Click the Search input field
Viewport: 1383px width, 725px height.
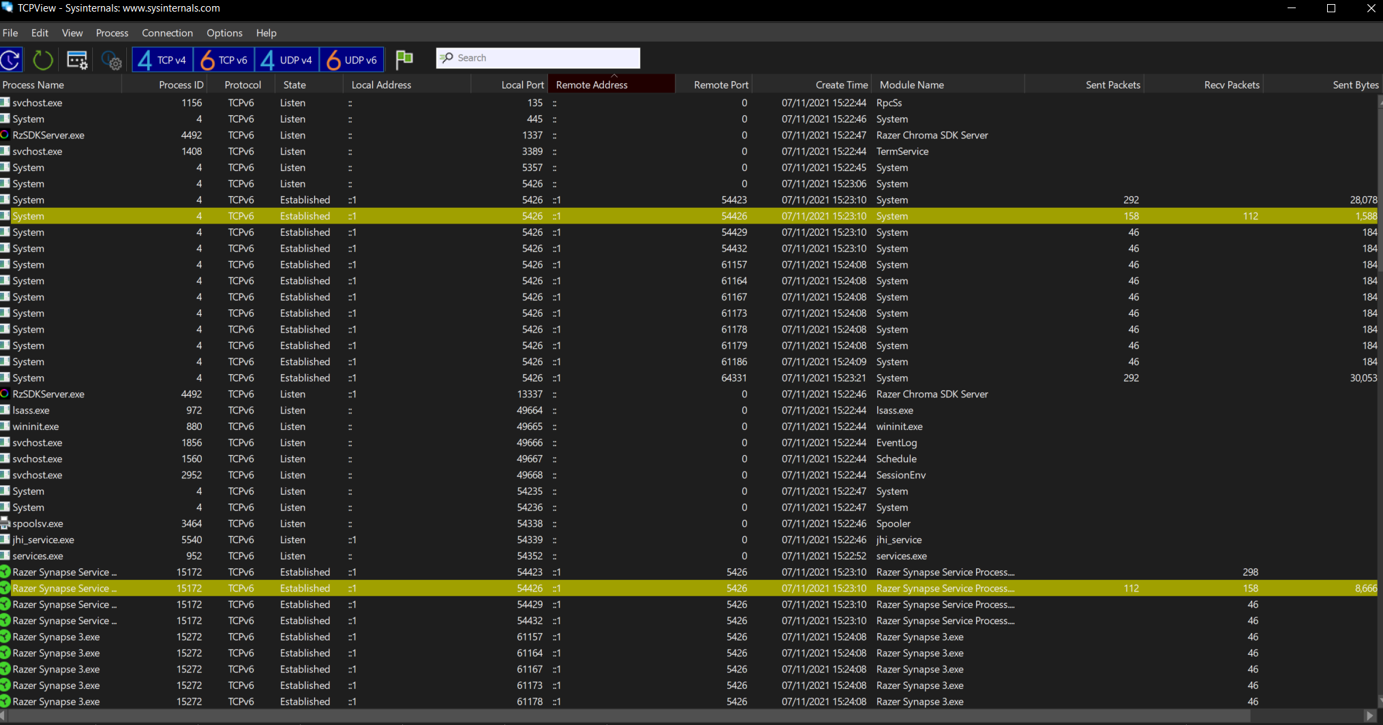click(x=538, y=58)
